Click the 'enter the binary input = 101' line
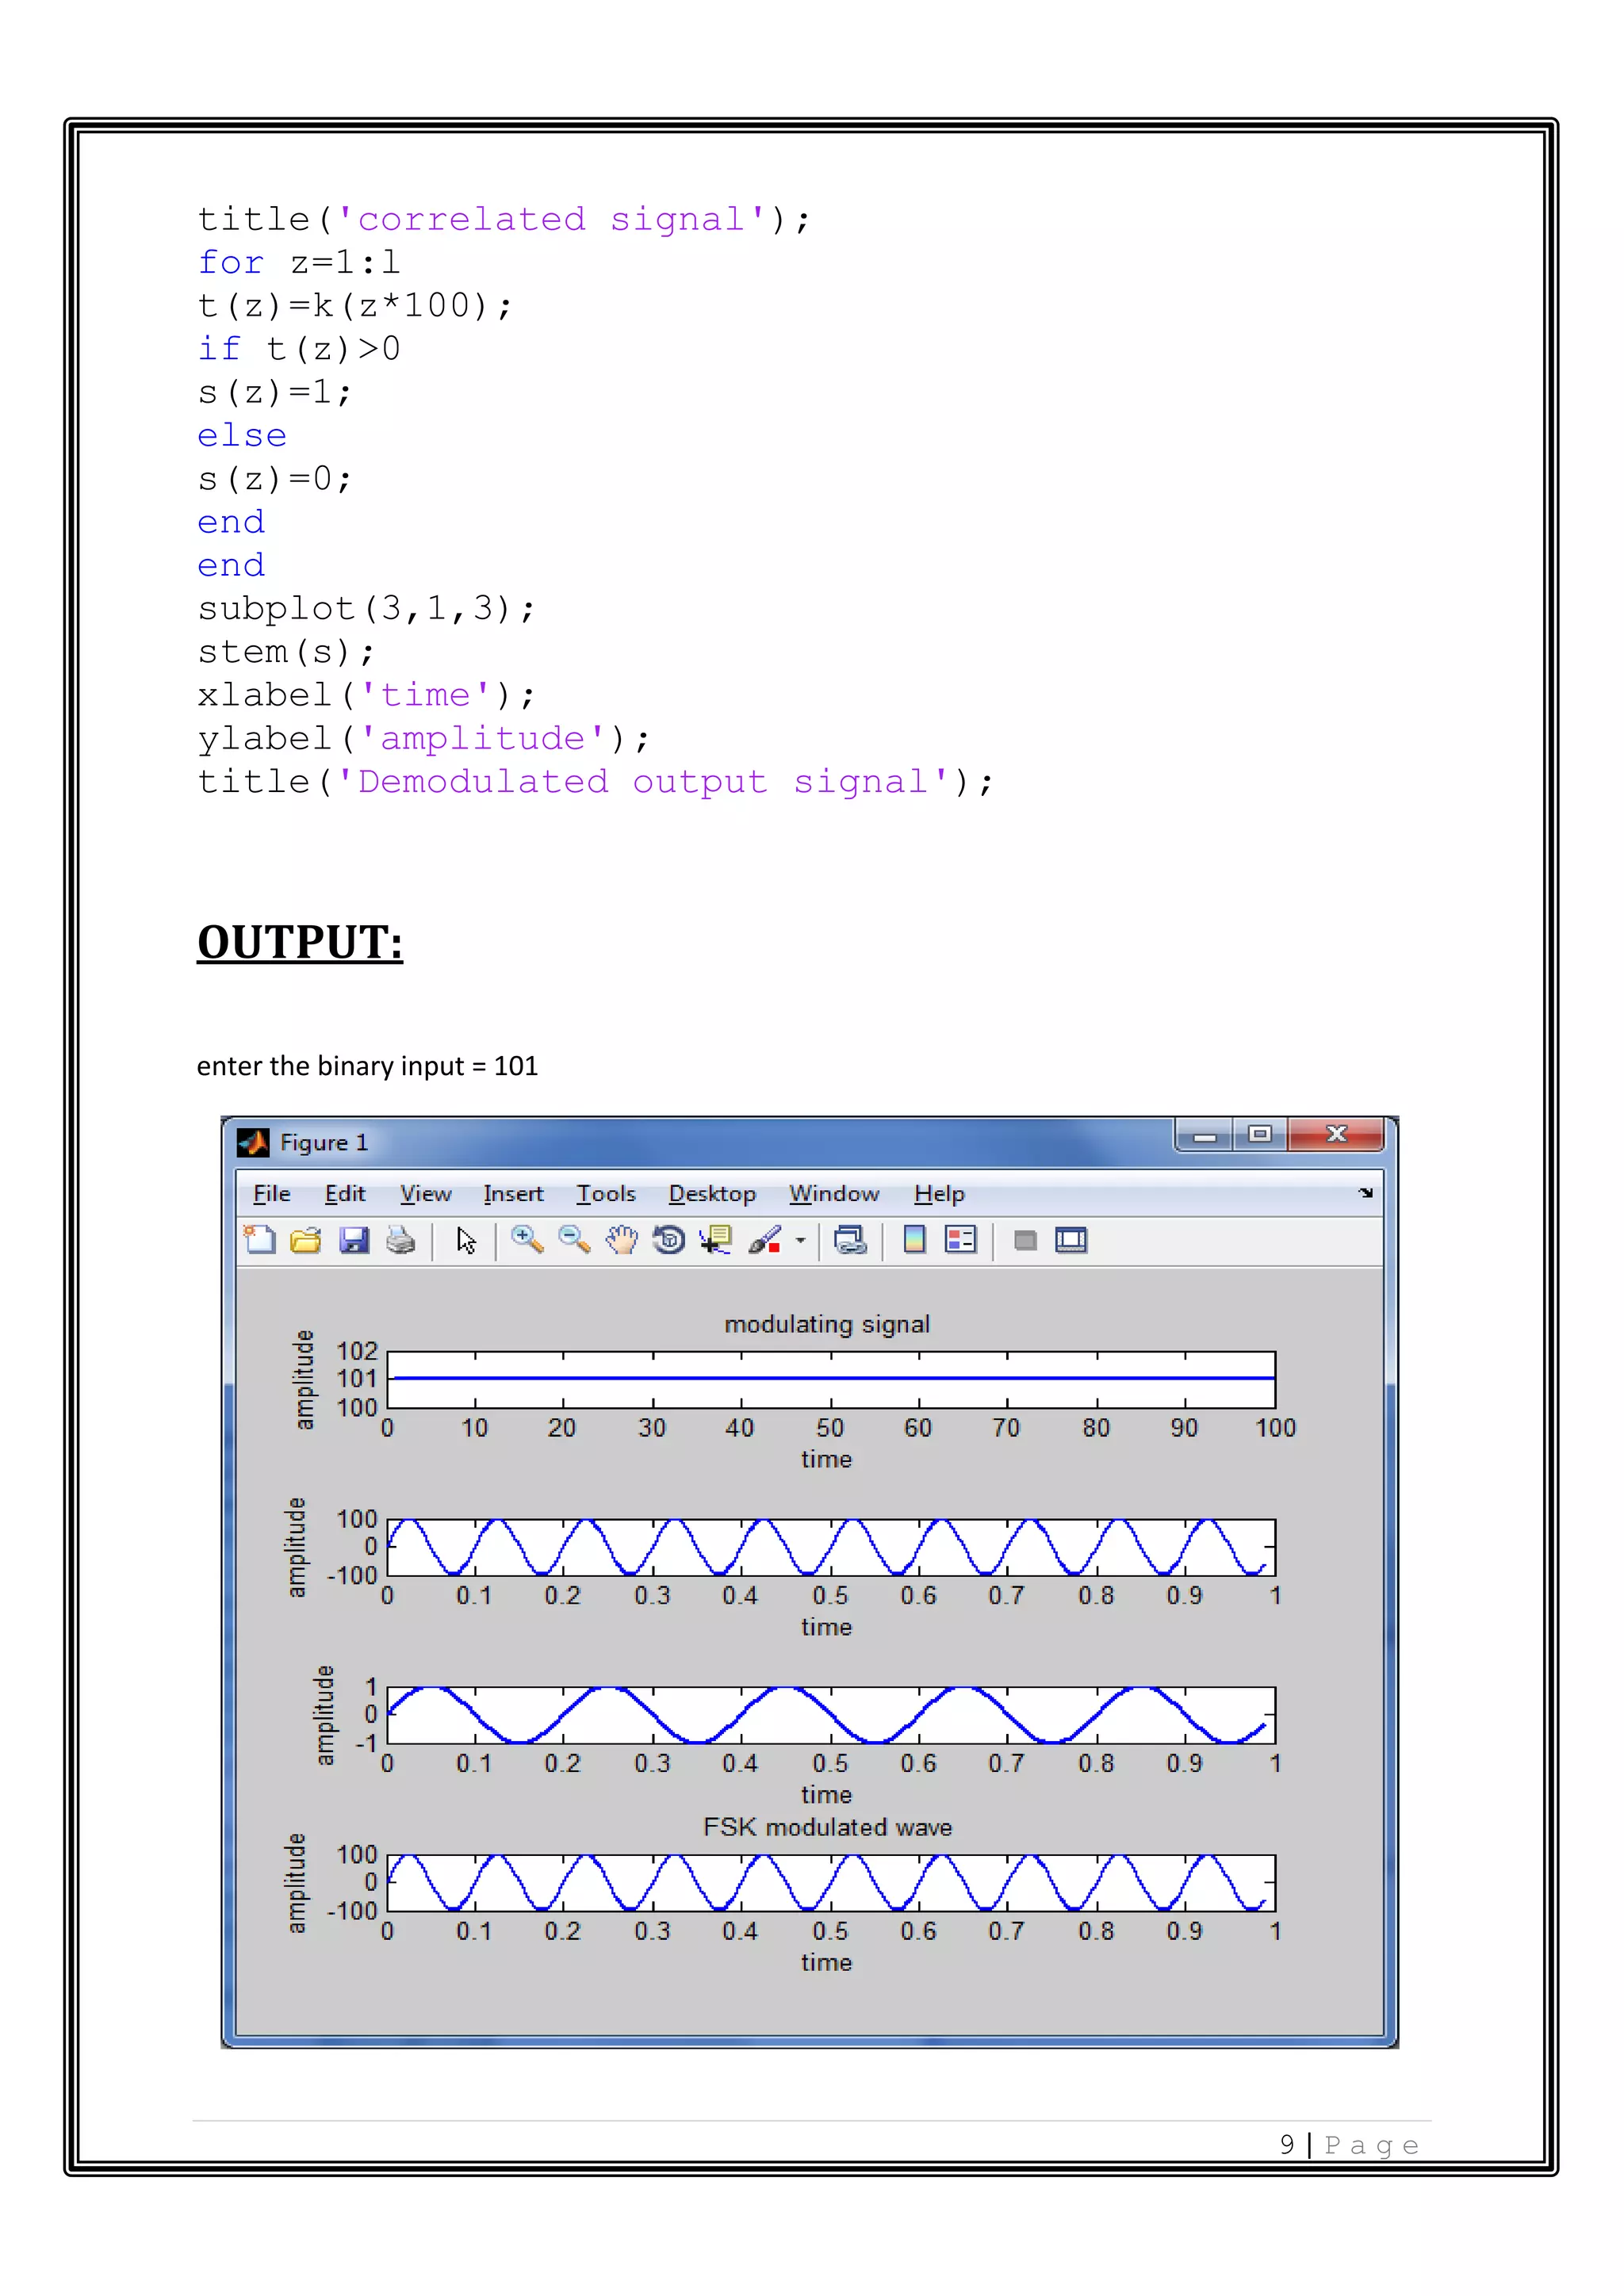This screenshot has height=2296, width=1624. tap(367, 1066)
